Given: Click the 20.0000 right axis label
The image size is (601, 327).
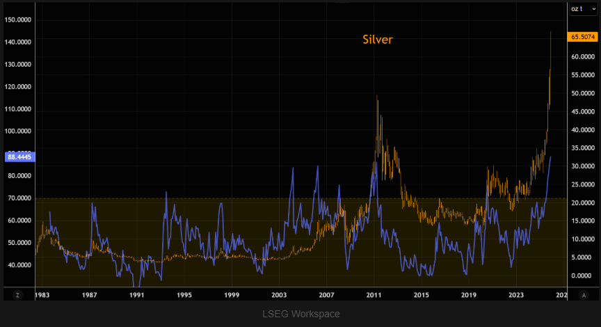Looking at the screenshot, I should (x=583, y=202).
